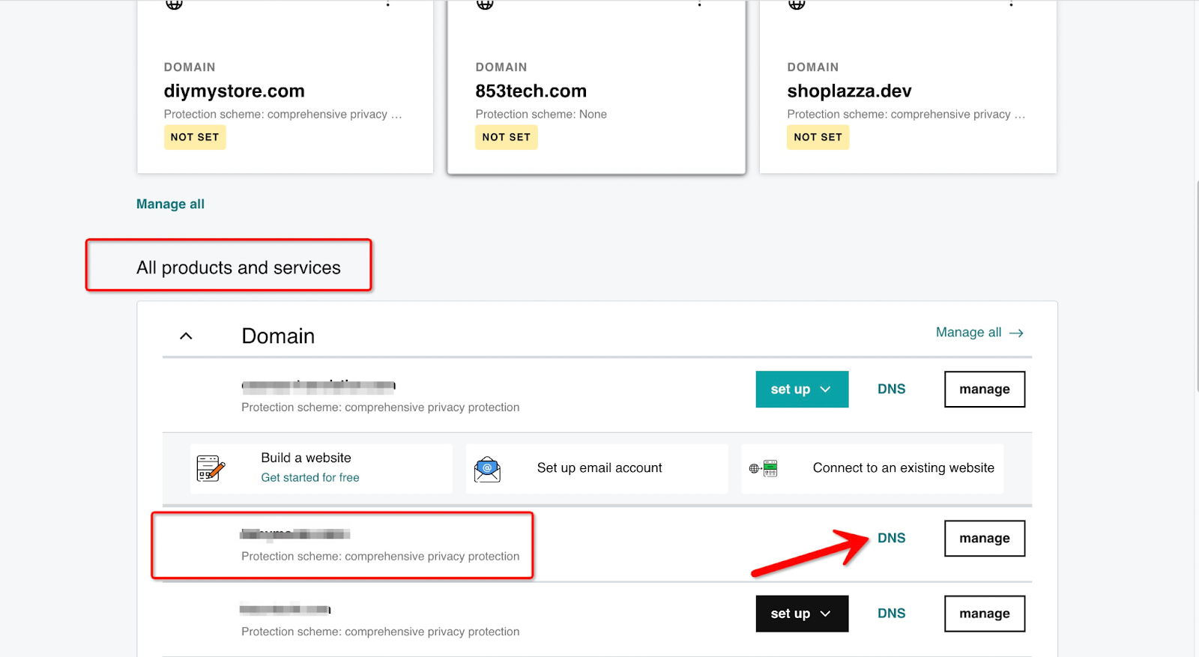Open three-dot menu on diymystore.com card
The image size is (1199, 657).
point(387,4)
